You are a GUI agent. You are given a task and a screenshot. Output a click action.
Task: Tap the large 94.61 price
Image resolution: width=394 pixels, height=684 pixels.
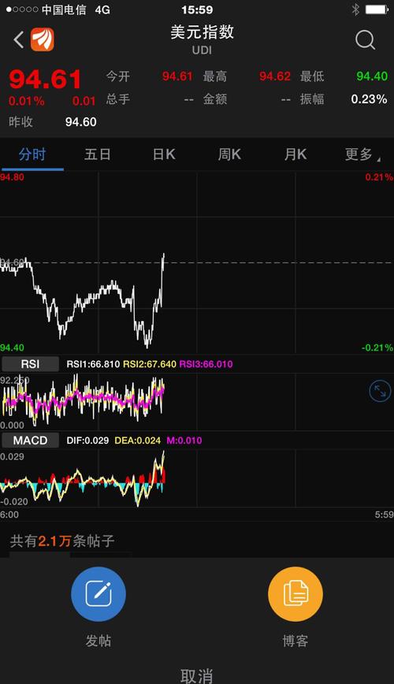click(46, 80)
